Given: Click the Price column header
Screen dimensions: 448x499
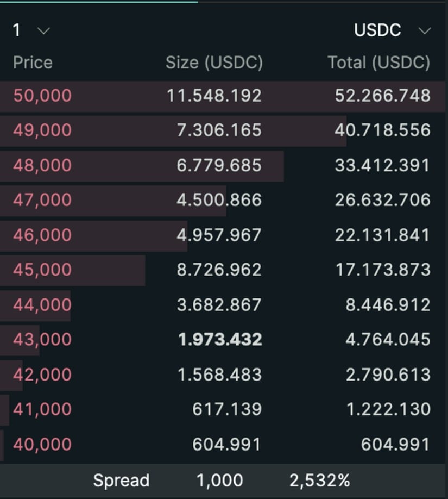Looking at the screenshot, I should 33,63.
